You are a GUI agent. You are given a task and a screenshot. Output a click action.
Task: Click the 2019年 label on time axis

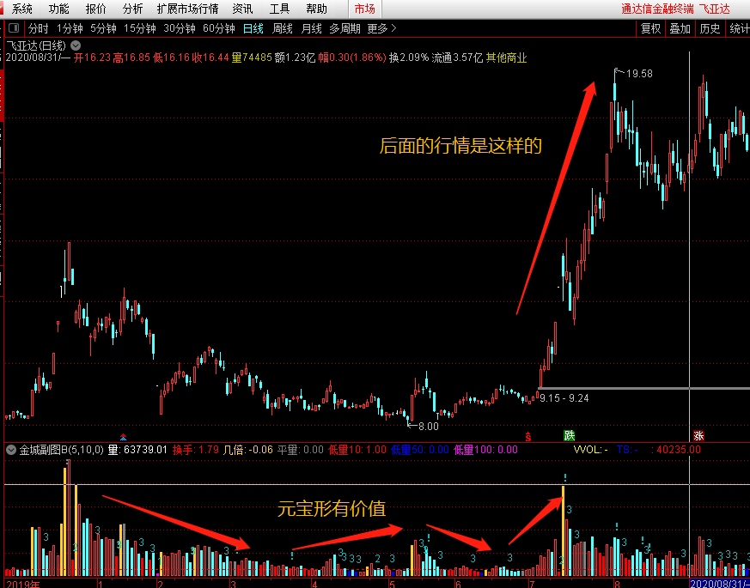pos(23,584)
